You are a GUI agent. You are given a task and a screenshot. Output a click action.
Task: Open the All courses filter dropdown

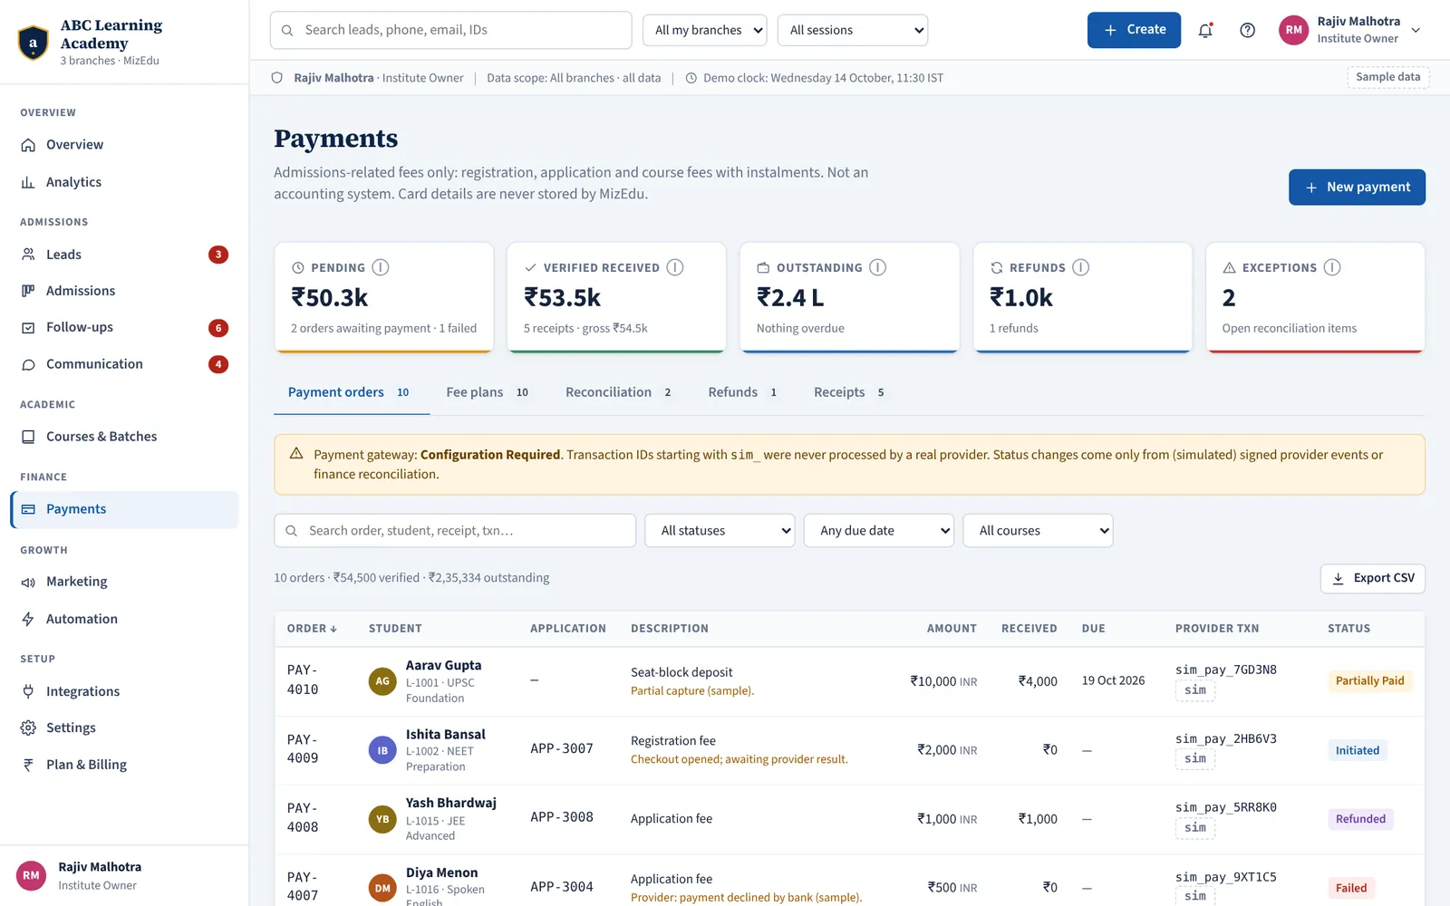click(x=1039, y=531)
